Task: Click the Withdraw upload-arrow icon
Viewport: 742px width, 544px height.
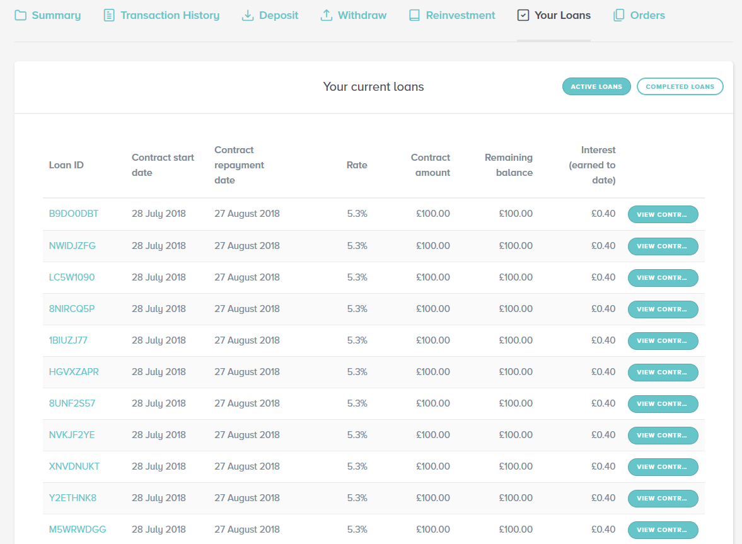Action: point(326,15)
